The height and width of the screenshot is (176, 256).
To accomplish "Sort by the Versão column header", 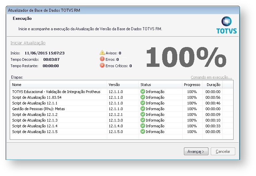I will pos(123,85).
